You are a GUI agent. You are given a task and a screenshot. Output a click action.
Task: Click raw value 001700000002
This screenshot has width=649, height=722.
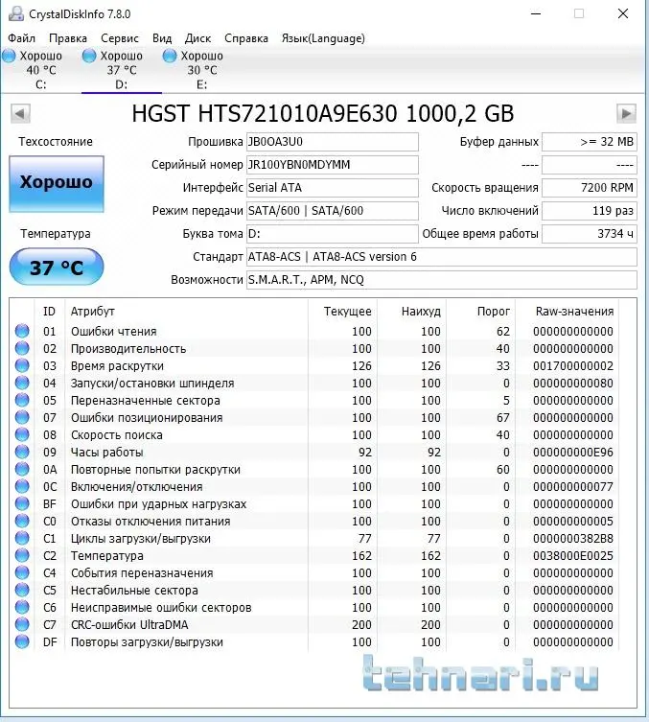click(573, 366)
